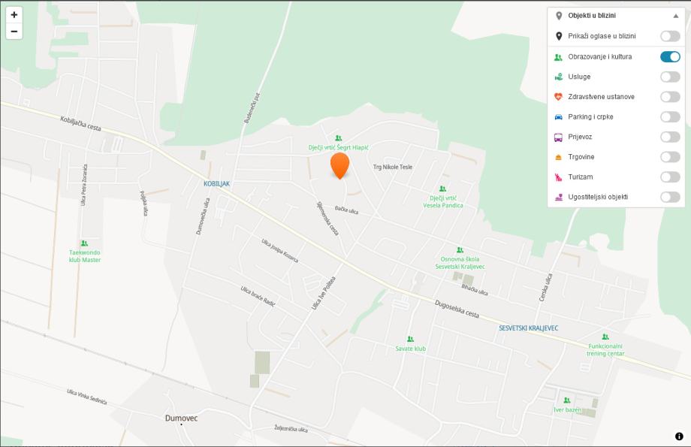
Task: Enable the Parking i crpke switch
Action: point(670,116)
